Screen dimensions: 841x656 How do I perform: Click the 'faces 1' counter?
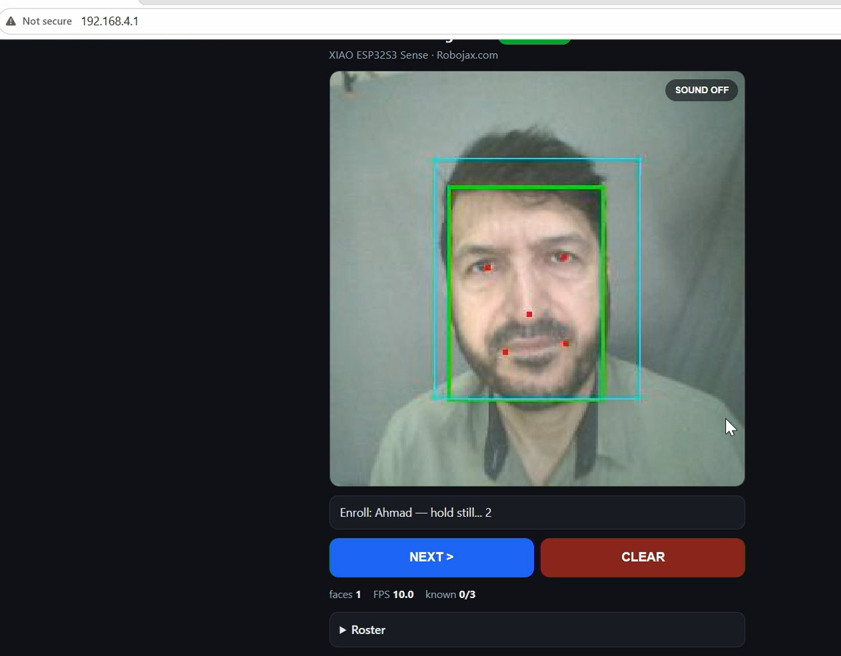click(x=345, y=595)
